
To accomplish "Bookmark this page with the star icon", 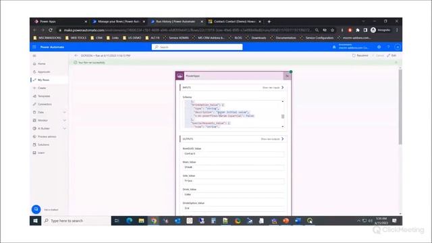I will click(333, 30).
